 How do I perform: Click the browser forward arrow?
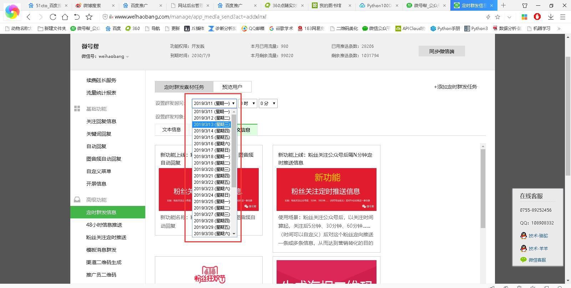(x=41, y=17)
